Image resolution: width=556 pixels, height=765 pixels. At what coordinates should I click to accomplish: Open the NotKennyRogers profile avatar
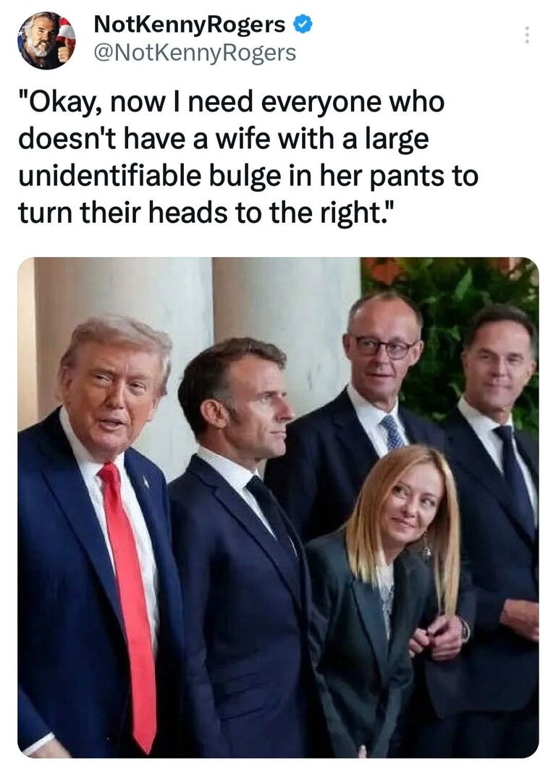pos(47,40)
